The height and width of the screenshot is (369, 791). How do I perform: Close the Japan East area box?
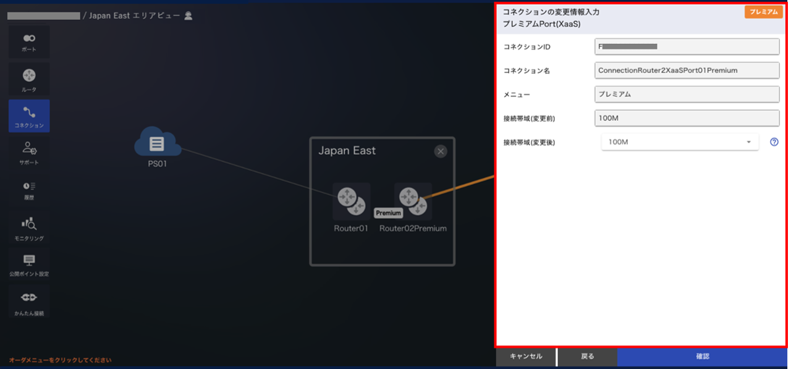(441, 151)
